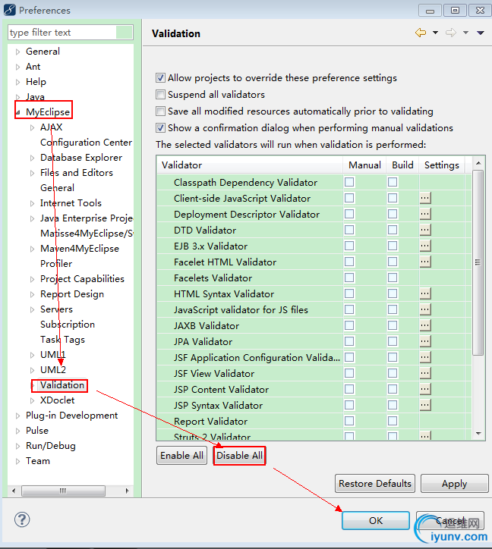Open the Validation page view menu arrow

point(481,33)
